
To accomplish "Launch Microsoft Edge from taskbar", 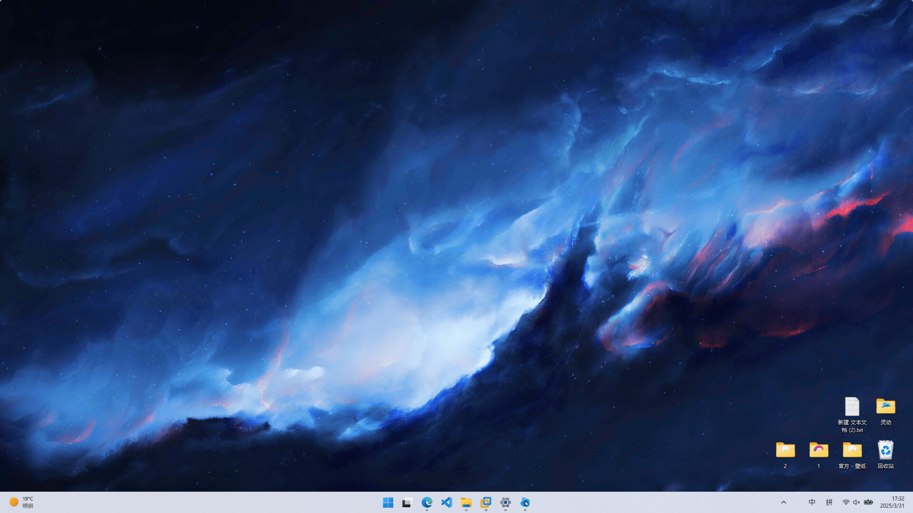I will pyautogui.click(x=427, y=503).
